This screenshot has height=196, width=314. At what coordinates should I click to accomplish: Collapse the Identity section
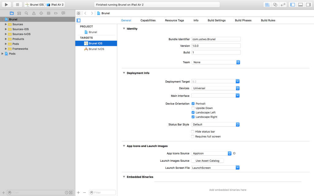coord(124,28)
